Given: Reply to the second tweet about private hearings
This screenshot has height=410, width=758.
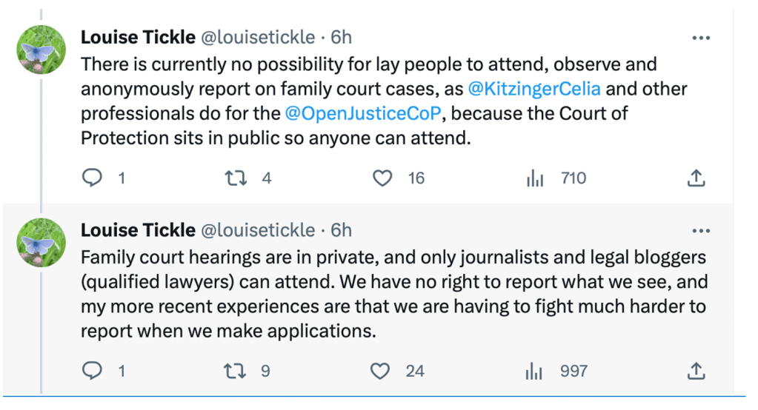Looking at the screenshot, I should tap(91, 371).
